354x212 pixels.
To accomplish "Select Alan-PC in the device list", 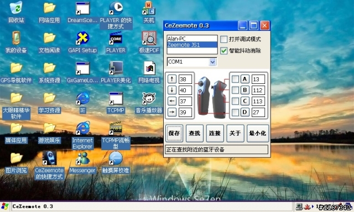I will click(x=192, y=39).
